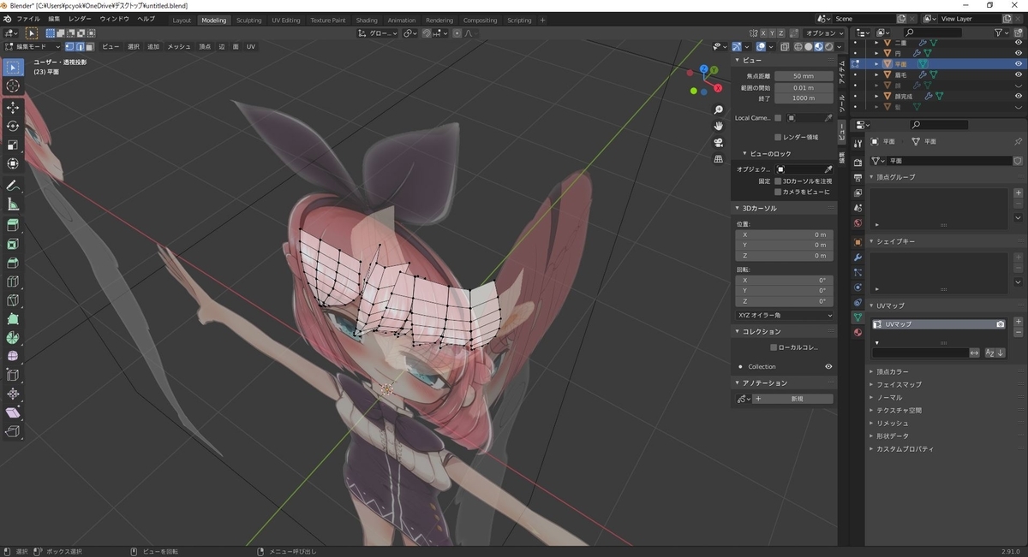Choose the Move tool
The image size is (1028, 557).
click(13, 107)
